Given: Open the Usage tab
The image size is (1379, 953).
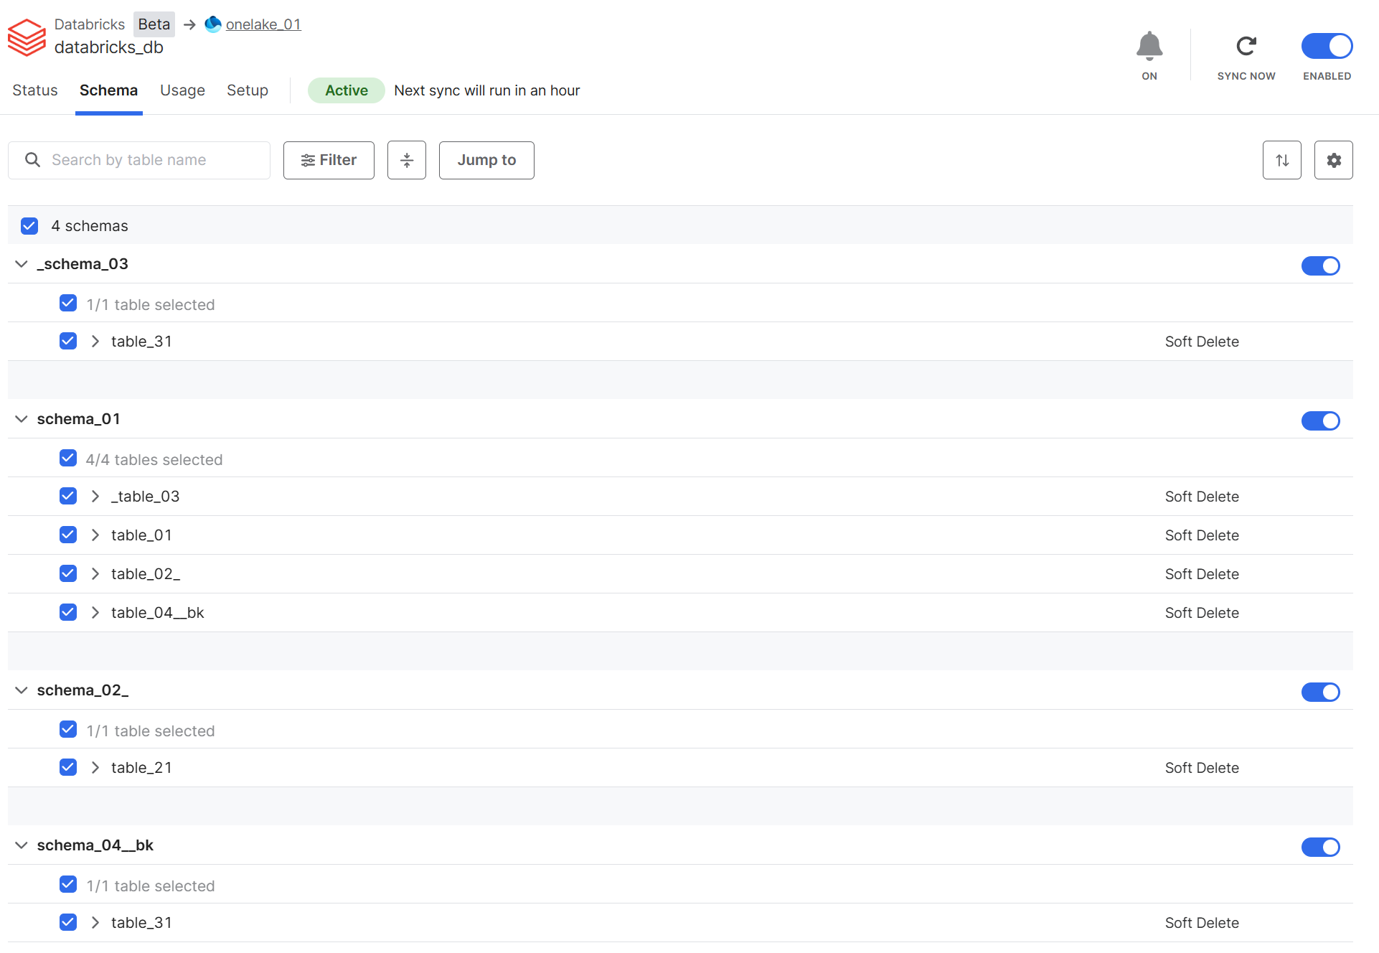Looking at the screenshot, I should [182, 90].
